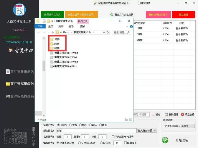Open quick access toolbar customize arrow

[x=52, y=21]
